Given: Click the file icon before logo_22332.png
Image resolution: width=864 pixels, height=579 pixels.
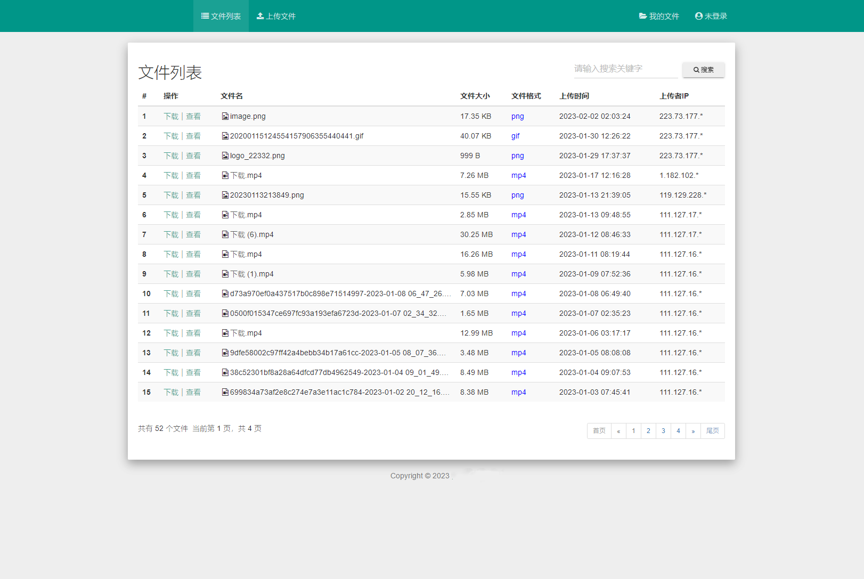Looking at the screenshot, I should point(224,155).
